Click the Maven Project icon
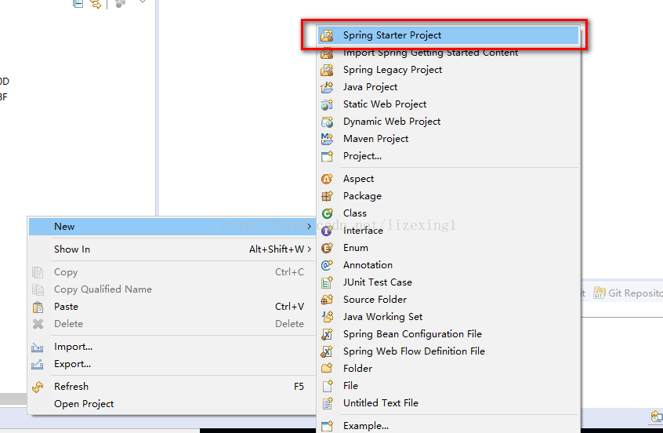This screenshot has width=663, height=433. [327, 139]
